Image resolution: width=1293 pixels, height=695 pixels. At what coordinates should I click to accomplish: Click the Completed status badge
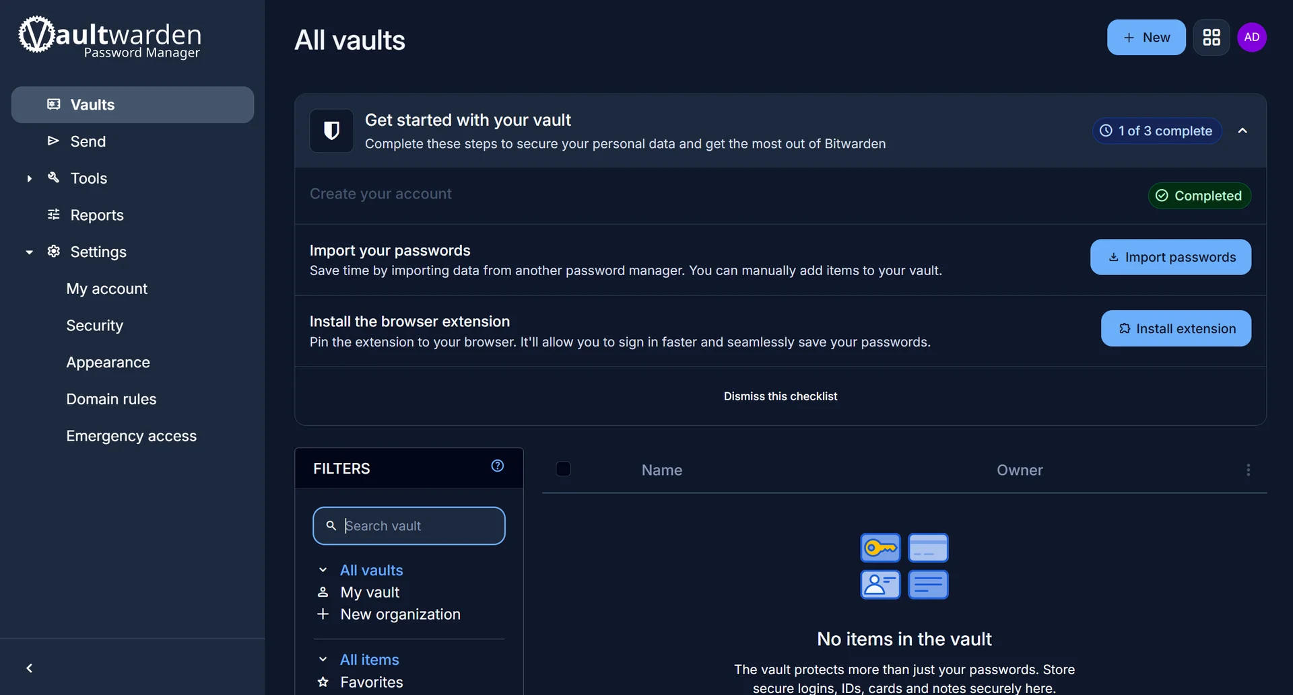point(1199,196)
